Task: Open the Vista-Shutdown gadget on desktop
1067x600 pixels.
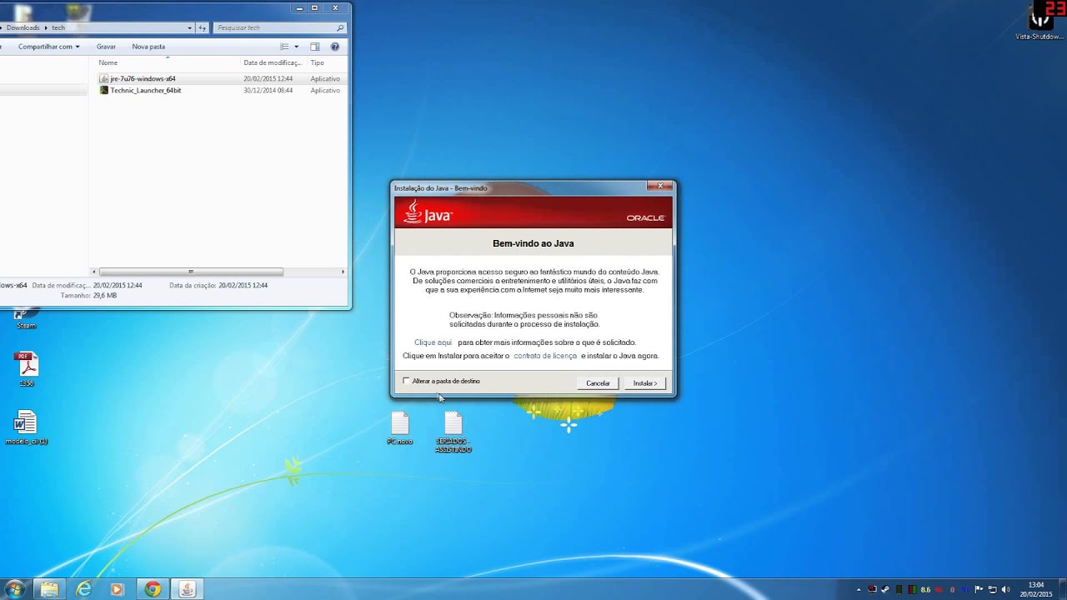Action: pos(1040,20)
